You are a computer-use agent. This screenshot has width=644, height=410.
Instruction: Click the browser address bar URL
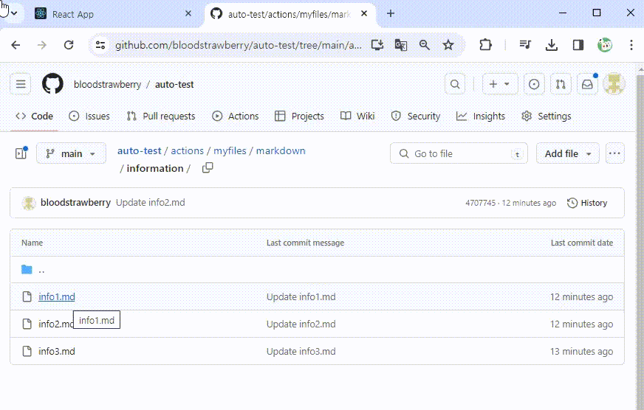pyautogui.click(x=239, y=45)
